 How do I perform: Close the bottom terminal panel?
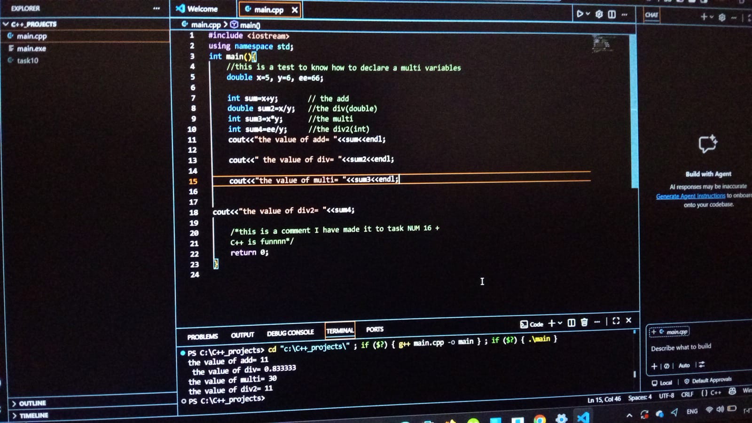tap(629, 320)
